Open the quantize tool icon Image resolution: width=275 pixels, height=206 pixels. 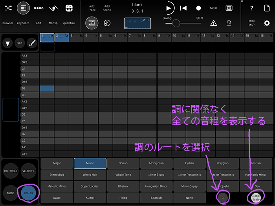[x=69, y=8]
